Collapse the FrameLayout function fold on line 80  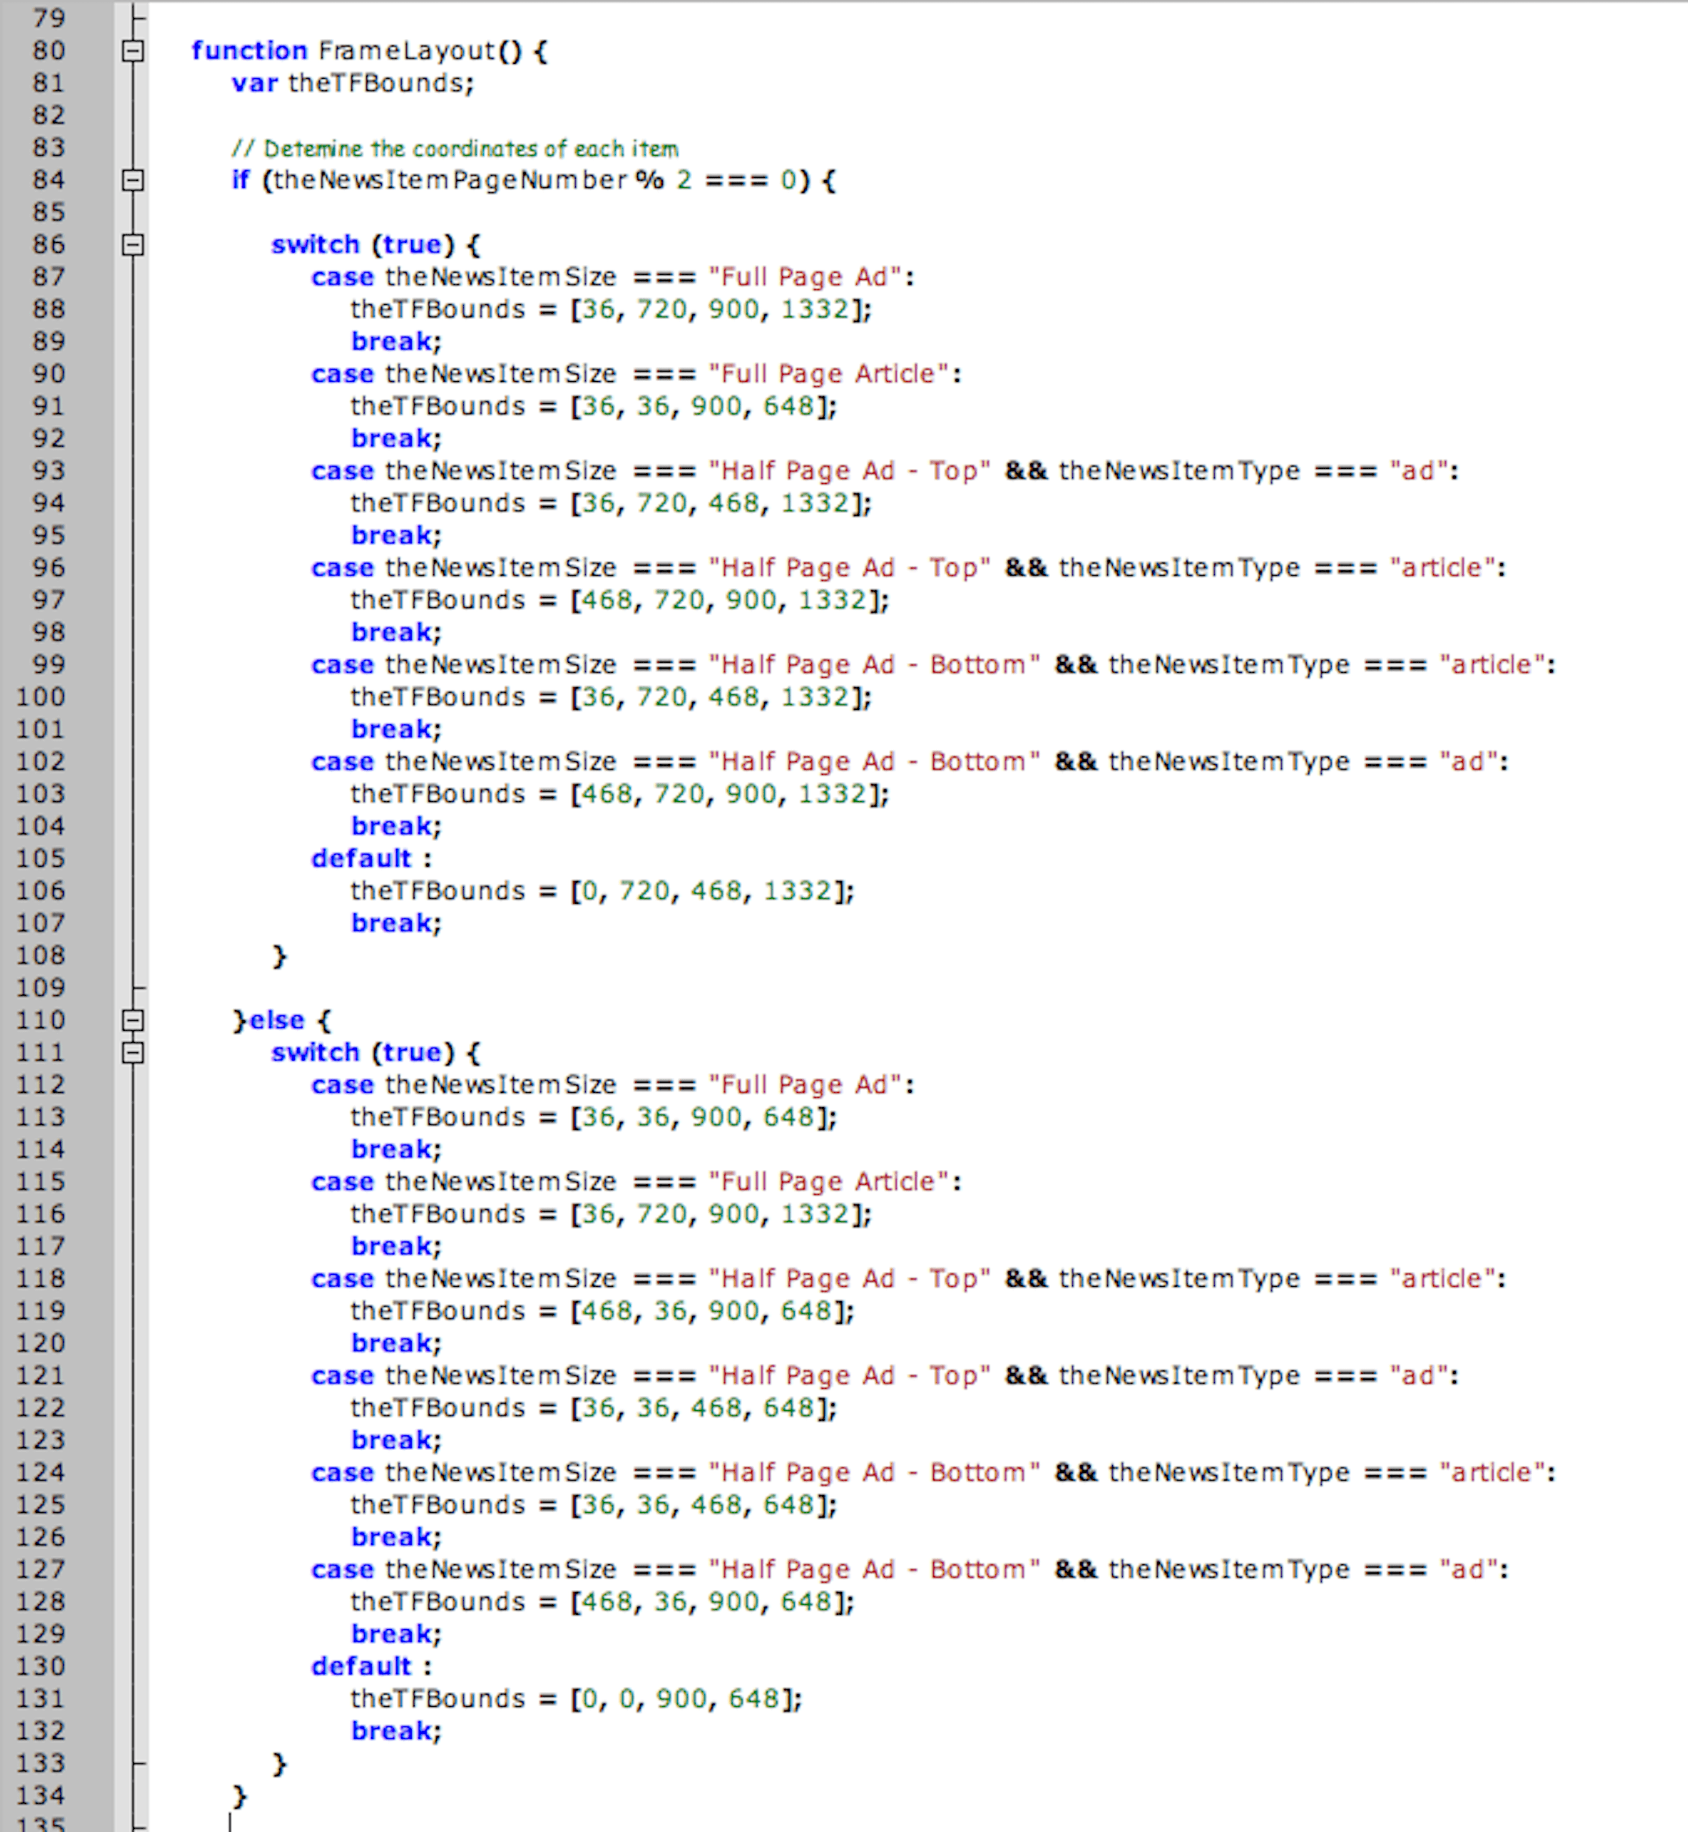[132, 51]
